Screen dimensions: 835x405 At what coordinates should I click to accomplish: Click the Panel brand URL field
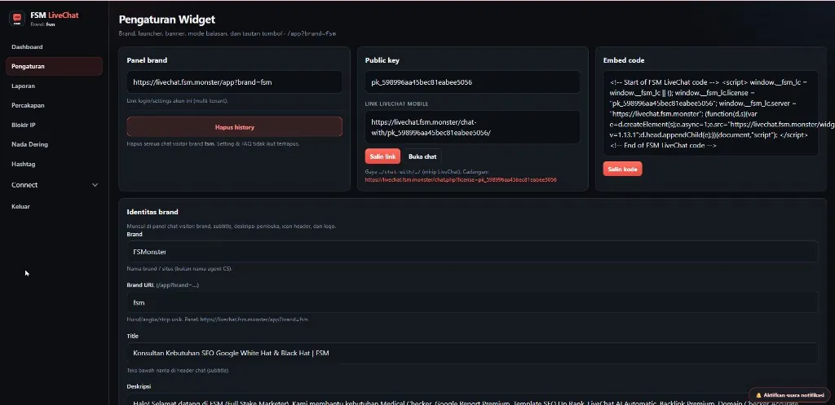[234, 82]
